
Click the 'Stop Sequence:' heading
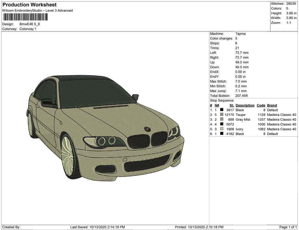[222, 101]
